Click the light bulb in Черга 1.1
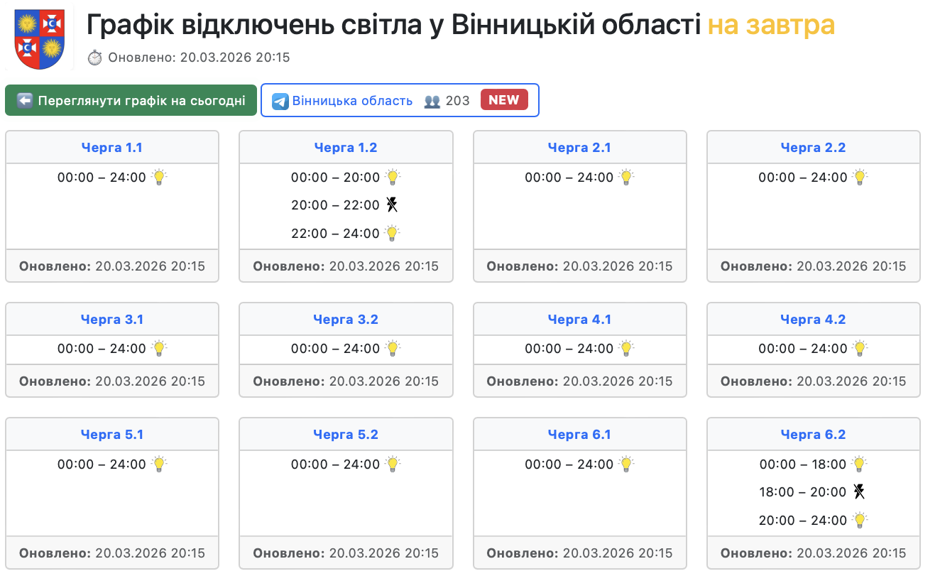 coord(159,177)
